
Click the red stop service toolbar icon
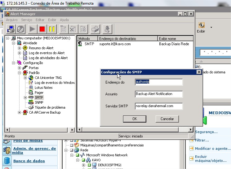(x=42, y=29)
